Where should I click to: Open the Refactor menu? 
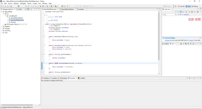16,3
